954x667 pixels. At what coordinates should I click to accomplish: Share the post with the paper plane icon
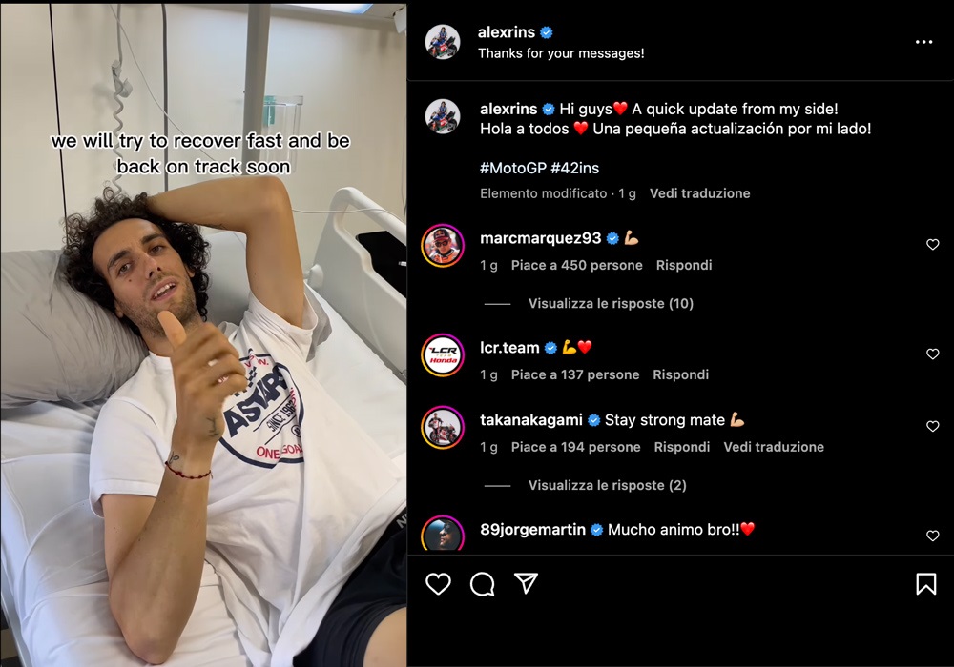527,583
